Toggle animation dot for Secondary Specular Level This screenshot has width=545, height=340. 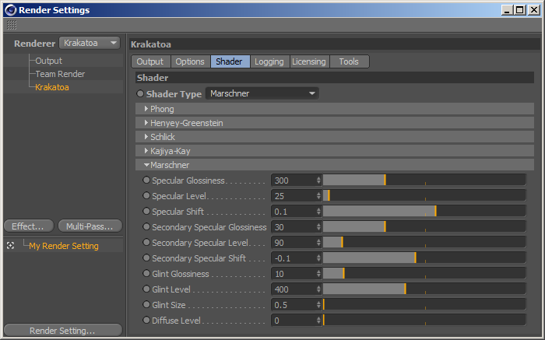[x=146, y=242]
